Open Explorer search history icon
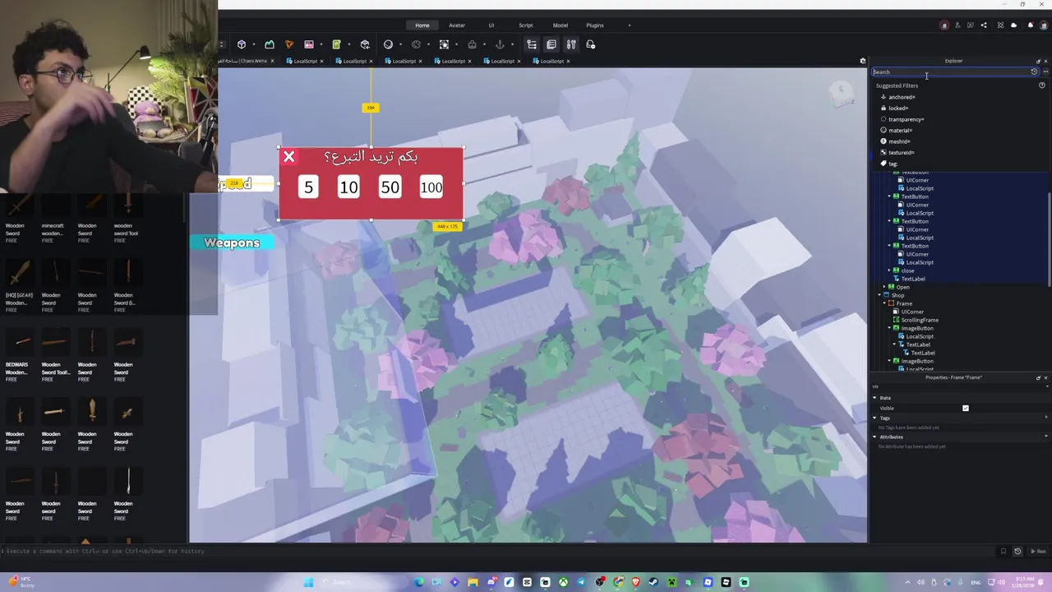The width and height of the screenshot is (1052, 592). pos(1034,72)
